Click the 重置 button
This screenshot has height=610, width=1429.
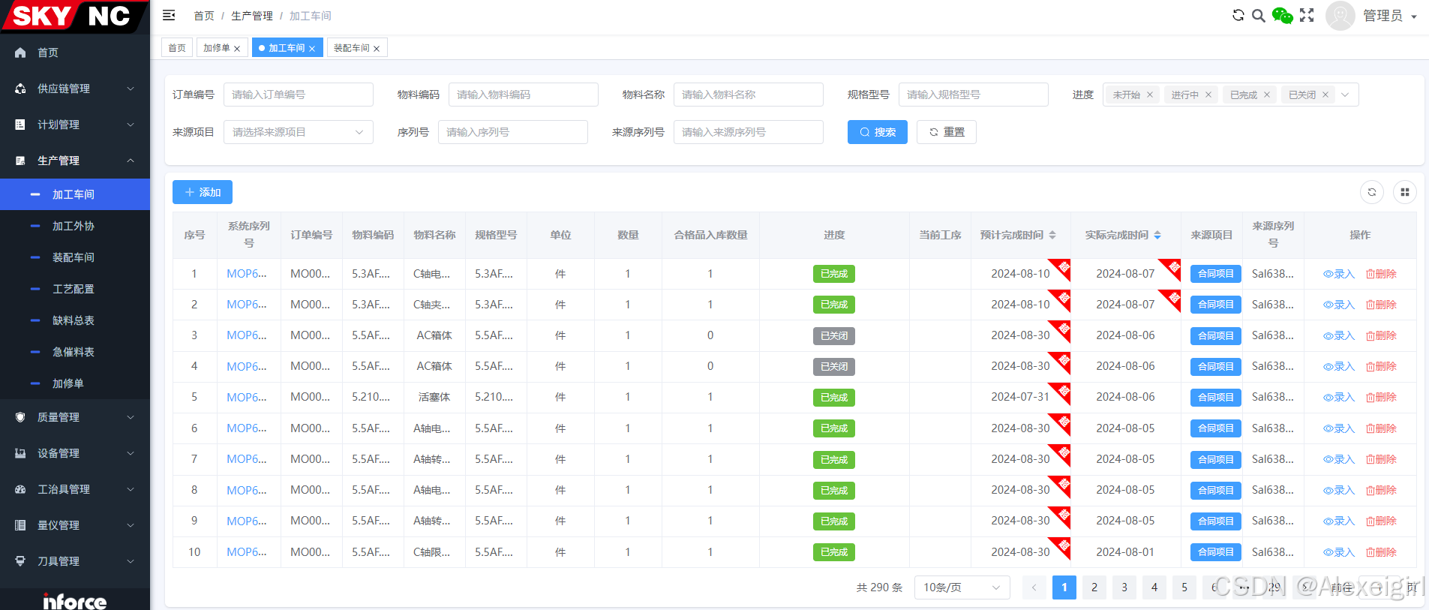(x=947, y=132)
